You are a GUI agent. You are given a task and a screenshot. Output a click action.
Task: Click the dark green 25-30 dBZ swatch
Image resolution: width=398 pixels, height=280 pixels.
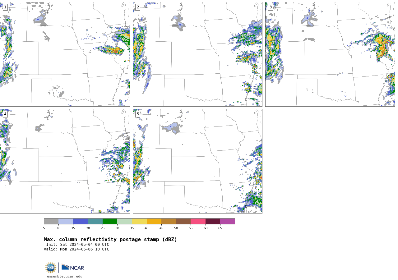(x=110, y=222)
